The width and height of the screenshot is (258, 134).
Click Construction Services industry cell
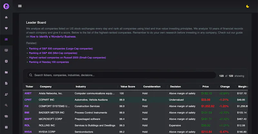click(x=87, y=106)
